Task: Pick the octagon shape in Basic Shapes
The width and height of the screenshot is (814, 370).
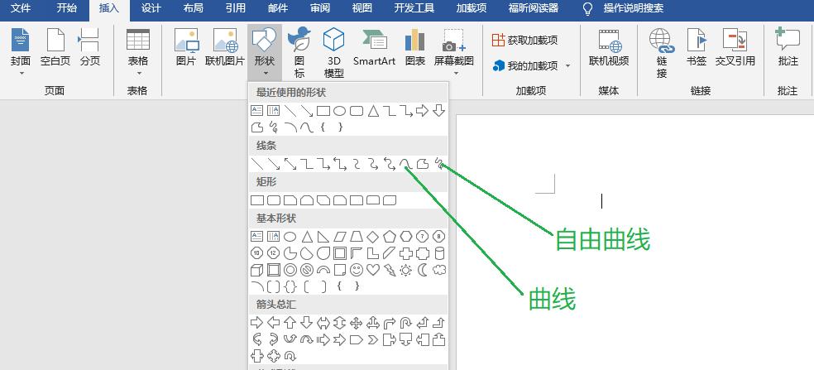Action: click(439, 237)
